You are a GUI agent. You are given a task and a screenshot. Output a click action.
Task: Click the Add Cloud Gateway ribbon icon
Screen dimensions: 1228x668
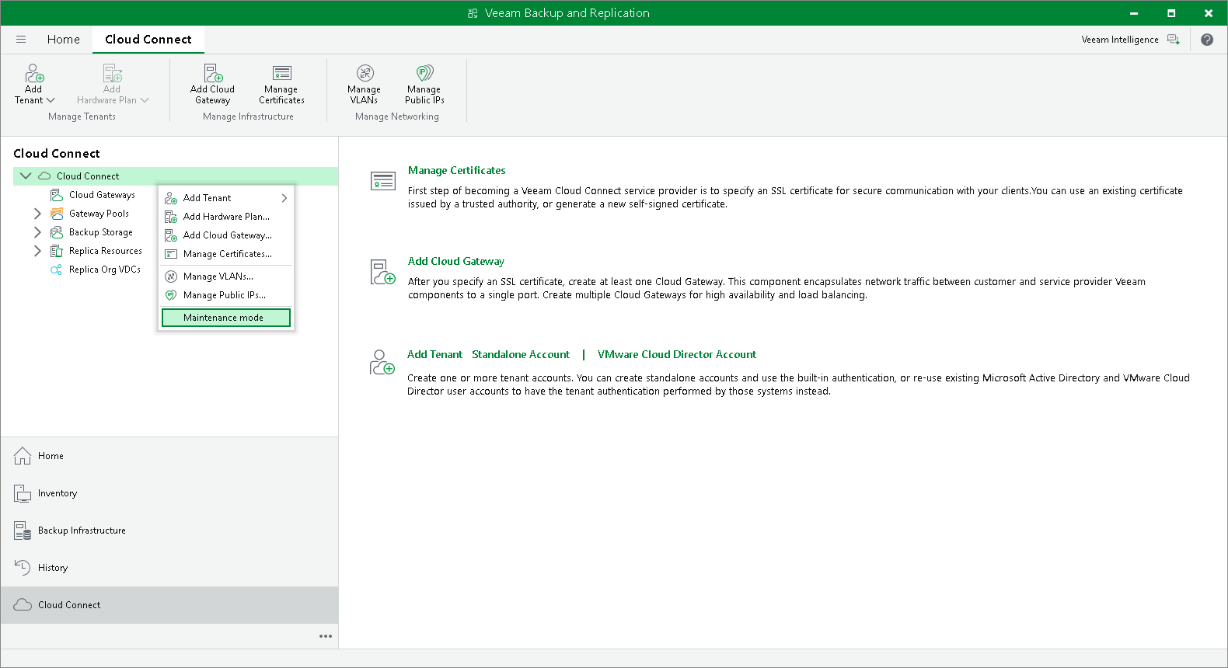[213, 73]
